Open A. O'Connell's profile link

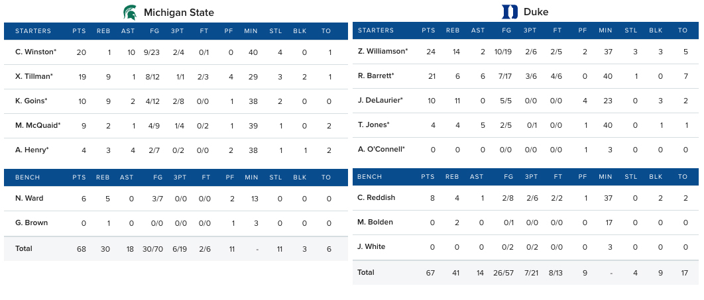pos(381,149)
